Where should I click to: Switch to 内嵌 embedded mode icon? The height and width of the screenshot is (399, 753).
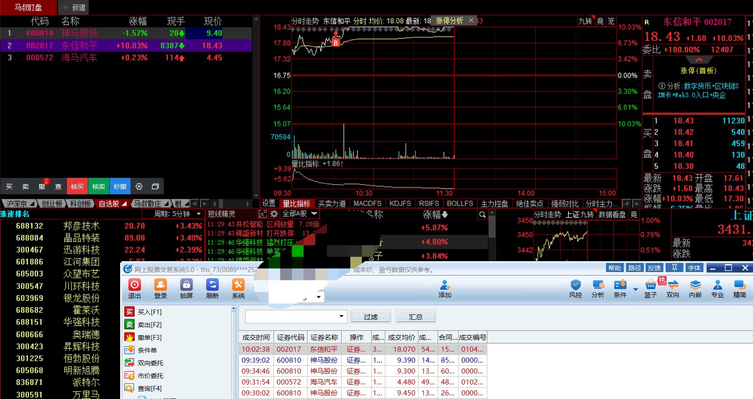[x=695, y=289]
